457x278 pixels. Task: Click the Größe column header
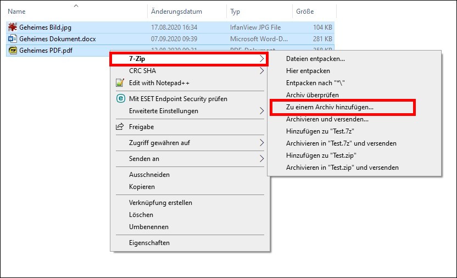click(x=305, y=12)
